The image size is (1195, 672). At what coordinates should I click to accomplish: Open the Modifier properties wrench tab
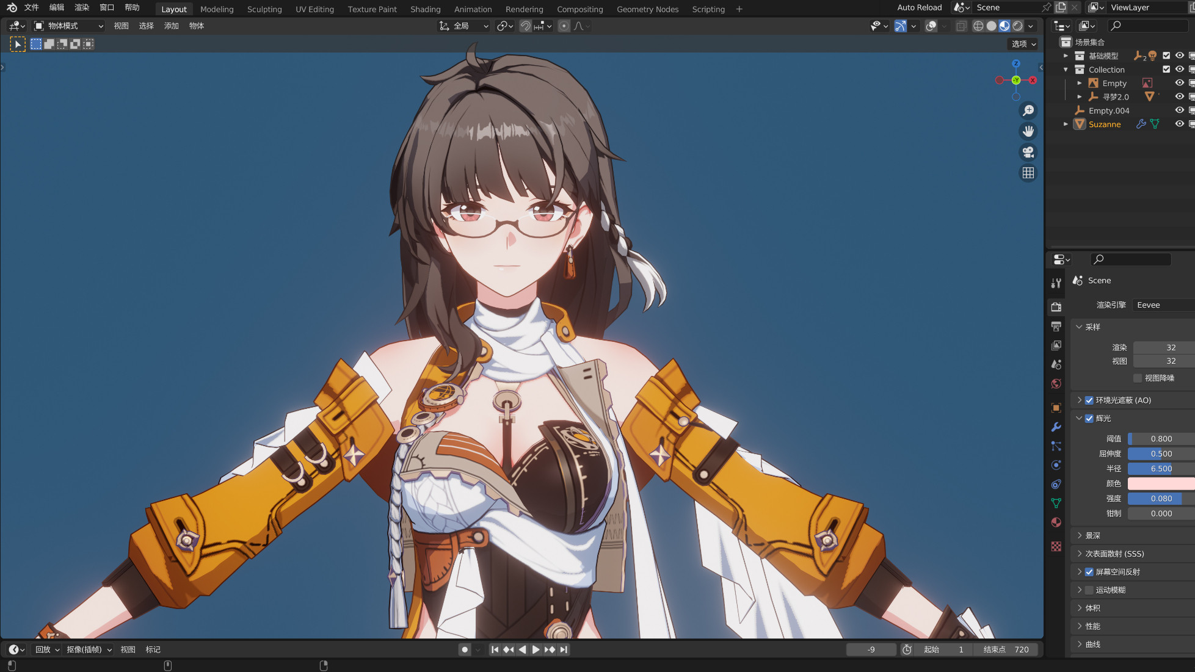click(1056, 427)
